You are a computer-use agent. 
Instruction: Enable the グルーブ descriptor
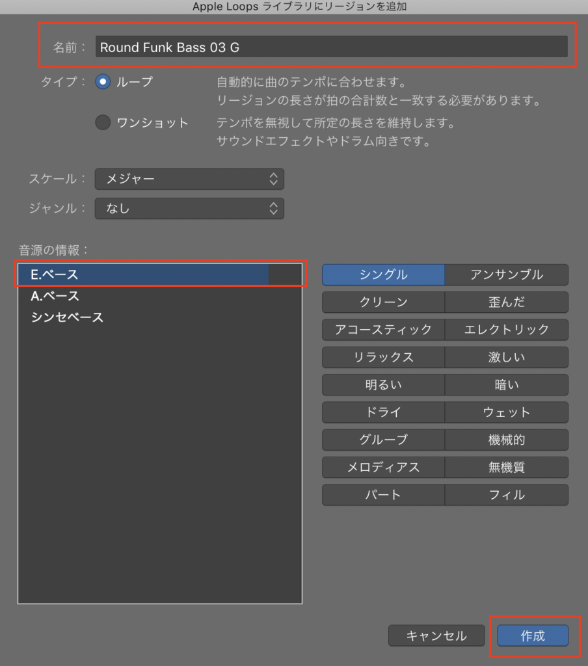[x=383, y=440]
